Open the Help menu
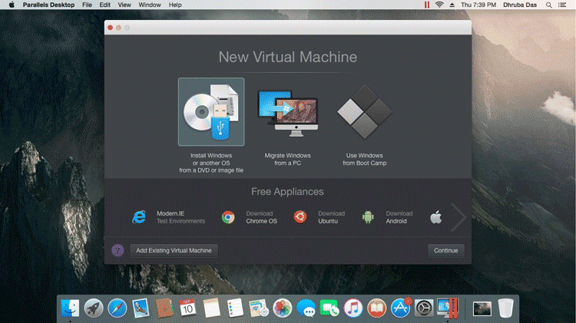Image resolution: width=576 pixels, height=323 pixels. coord(175,5)
